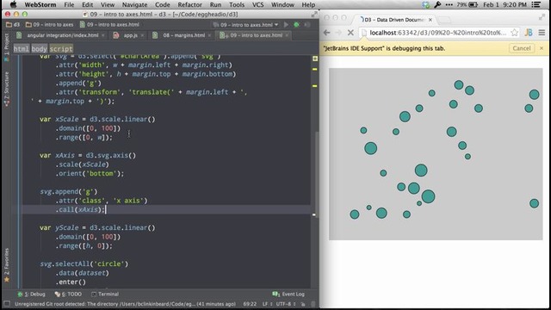
Task: Open the Apple menu
Action: (x=13, y=4)
